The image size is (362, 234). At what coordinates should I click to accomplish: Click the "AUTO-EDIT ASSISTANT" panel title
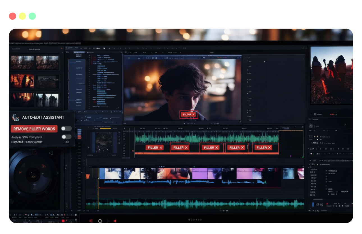tap(43, 118)
